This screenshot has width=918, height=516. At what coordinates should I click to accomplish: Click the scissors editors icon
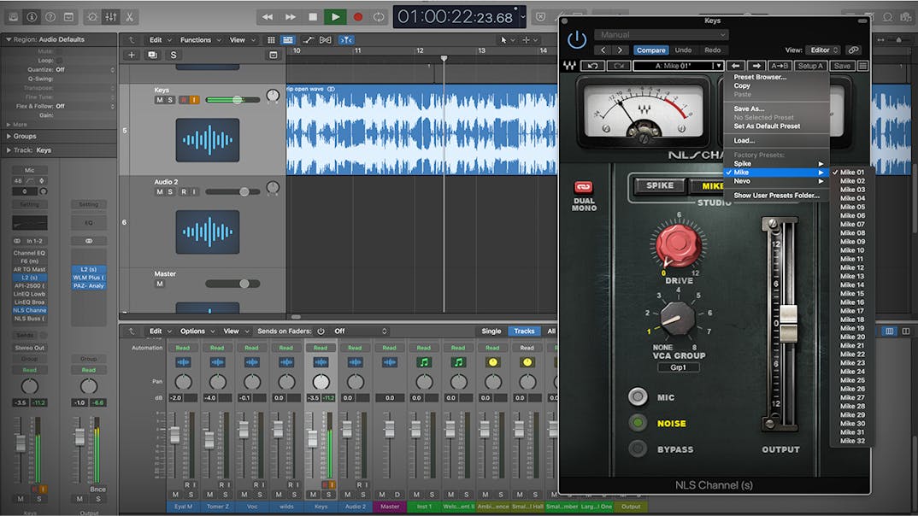[129, 16]
